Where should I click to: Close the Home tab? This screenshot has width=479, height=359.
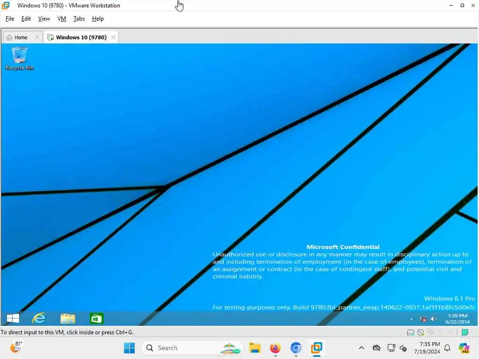(37, 37)
